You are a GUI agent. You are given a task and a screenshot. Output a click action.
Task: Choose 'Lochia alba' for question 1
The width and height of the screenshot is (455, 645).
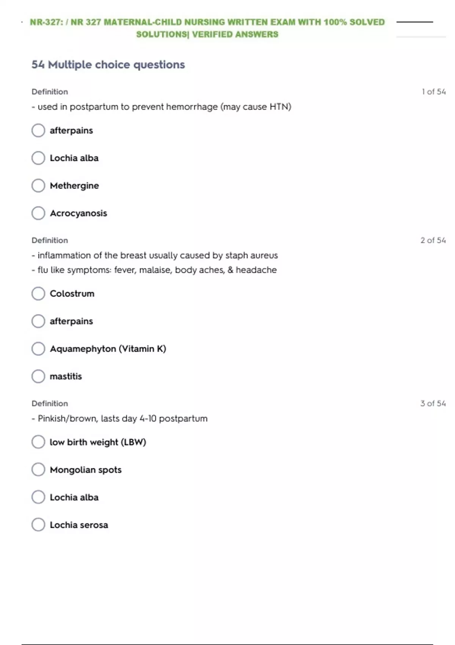pos(38,158)
